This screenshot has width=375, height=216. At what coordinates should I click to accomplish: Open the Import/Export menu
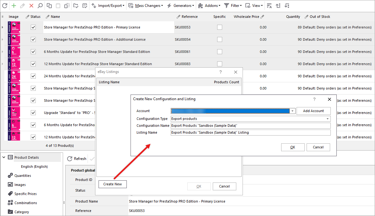108,6
